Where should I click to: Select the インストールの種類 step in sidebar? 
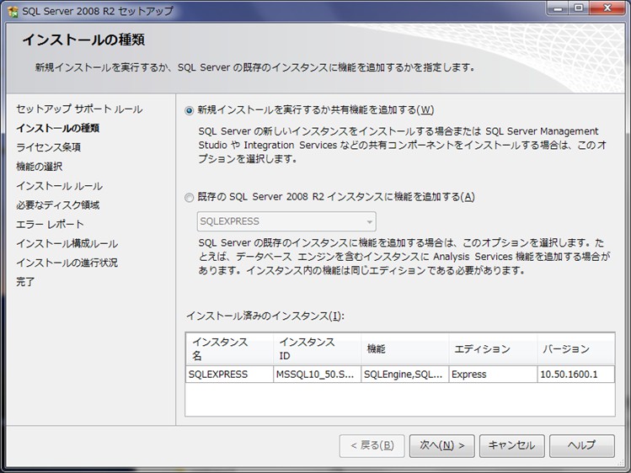click(57, 128)
